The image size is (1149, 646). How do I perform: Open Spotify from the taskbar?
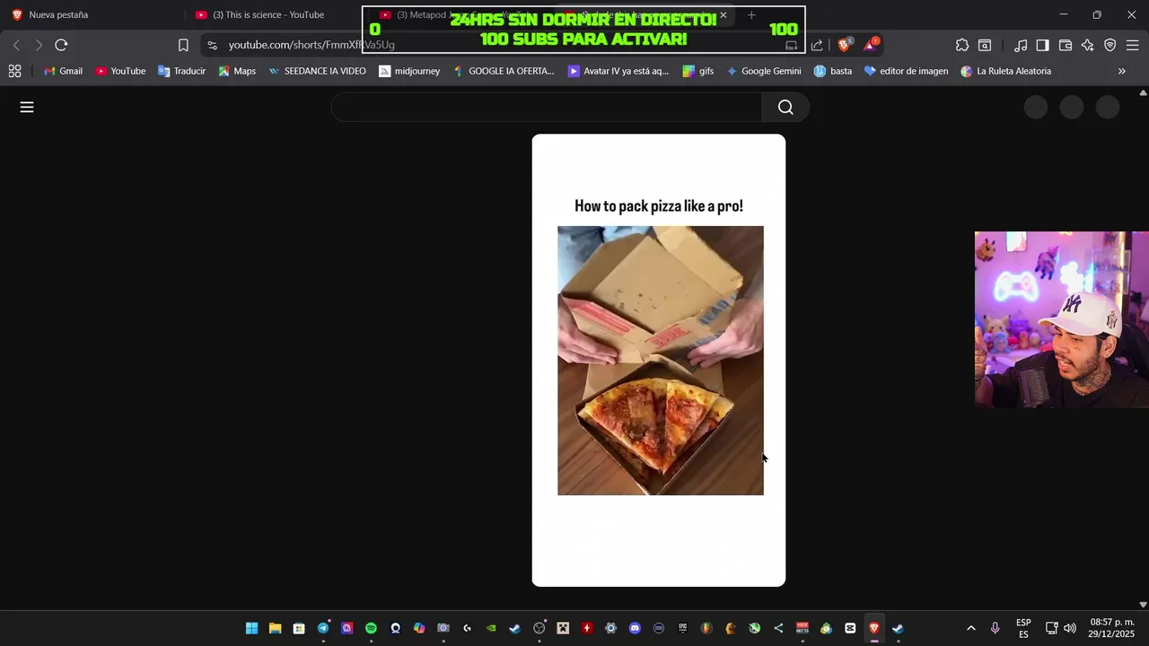[371, 628]
